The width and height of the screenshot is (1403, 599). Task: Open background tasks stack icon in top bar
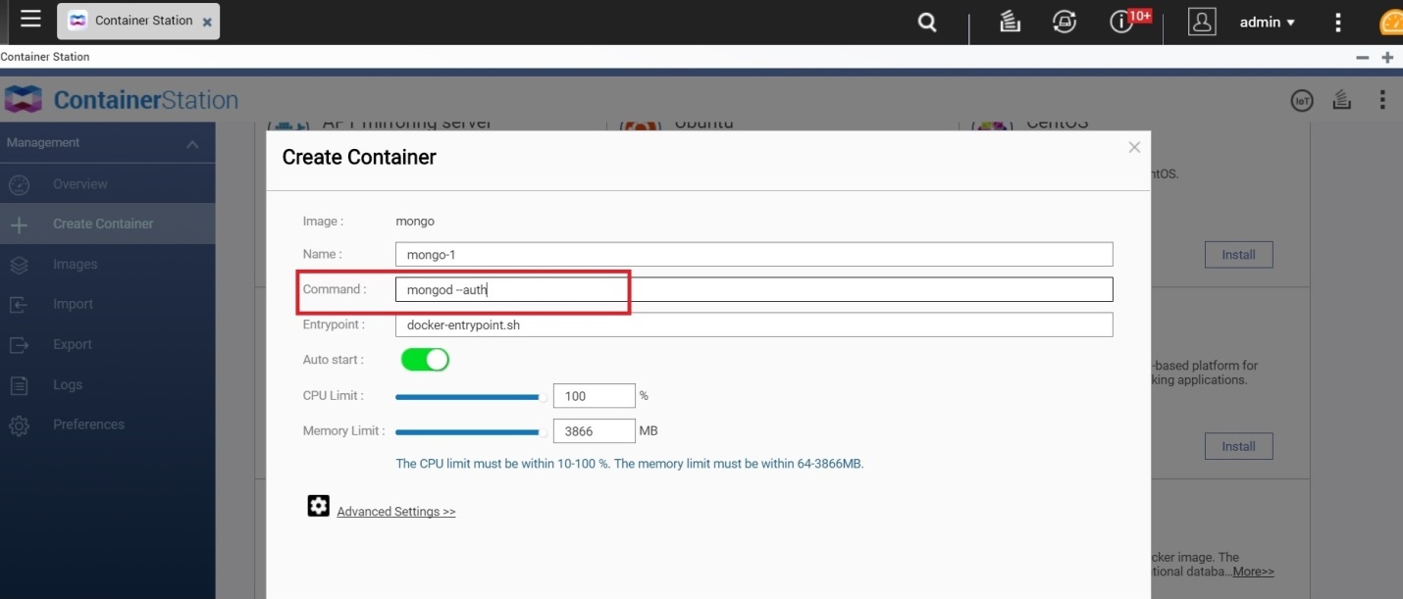pyautogui.click(x=1011, y=22)
